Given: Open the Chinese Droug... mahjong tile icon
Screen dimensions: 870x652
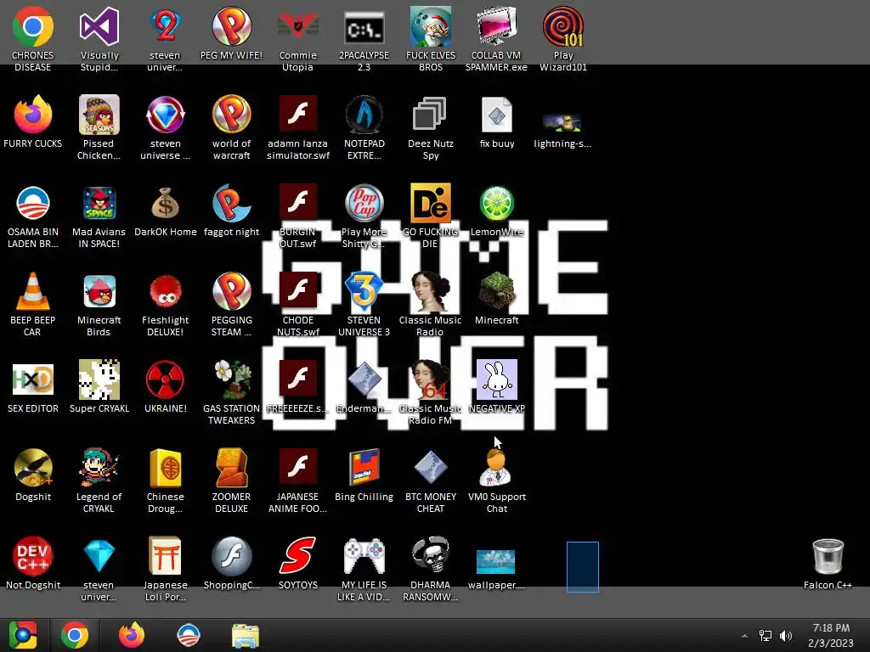Looking at the screenshot, I should click(x=166, y=468).
